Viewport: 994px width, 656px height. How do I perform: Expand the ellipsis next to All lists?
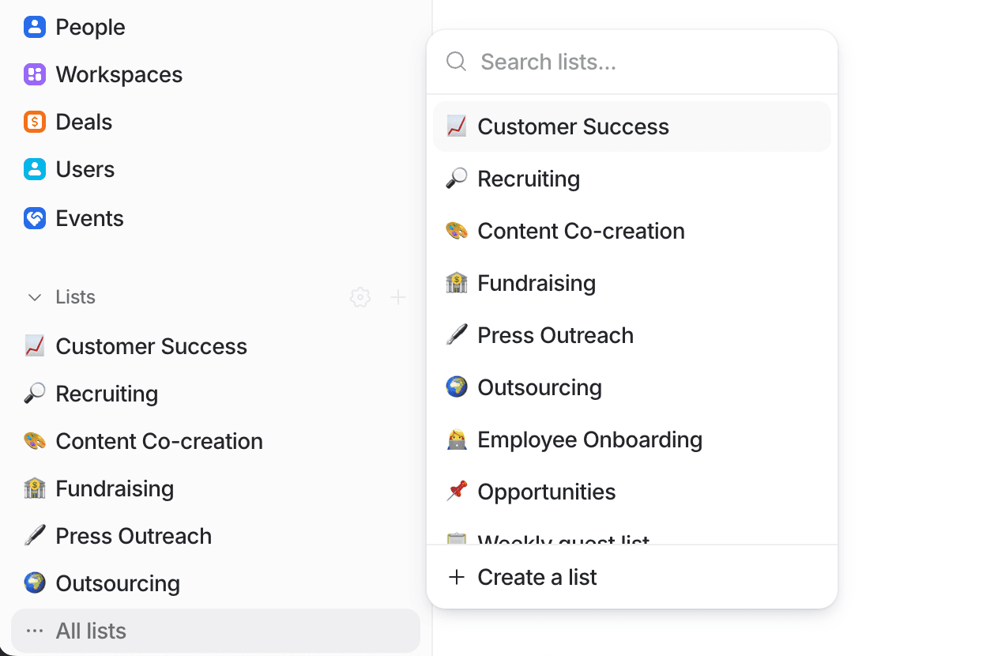click(x=33, y=630)
